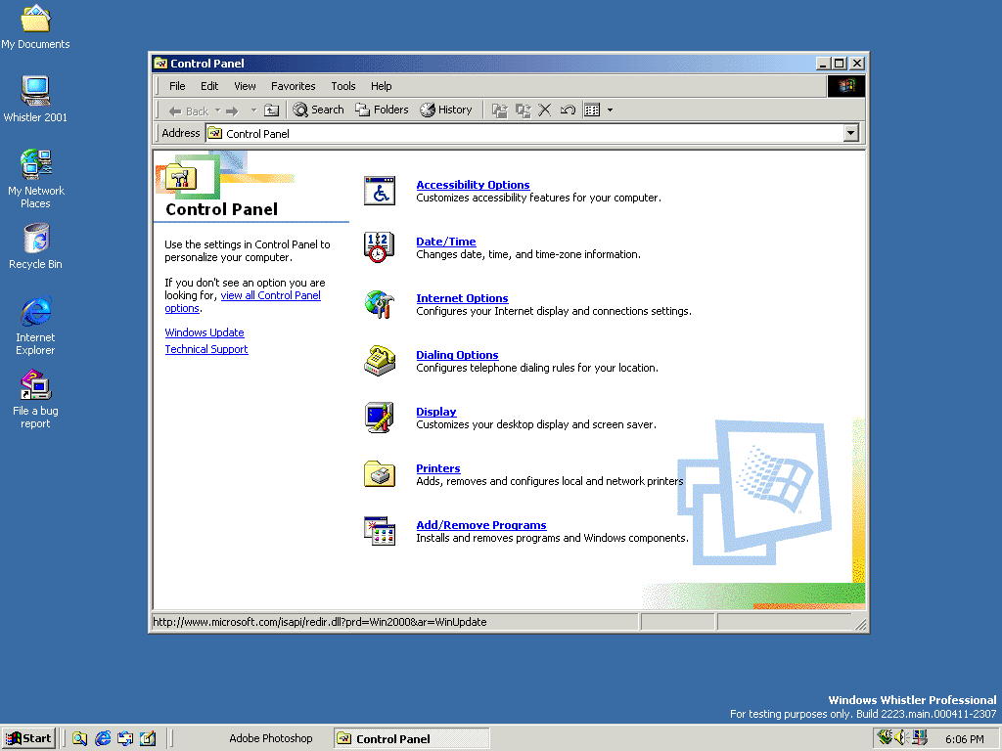Image resolution: width=1002 pixels, height=751 pixels.
Task: Open the Edit menu
Action: click(x=209, y=86)
